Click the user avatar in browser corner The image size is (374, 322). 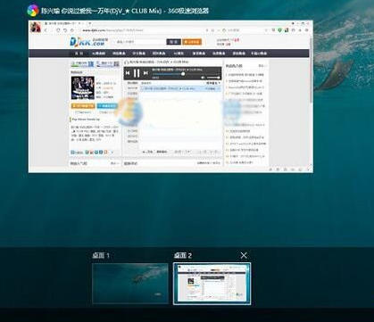click(x=36, y=27)
